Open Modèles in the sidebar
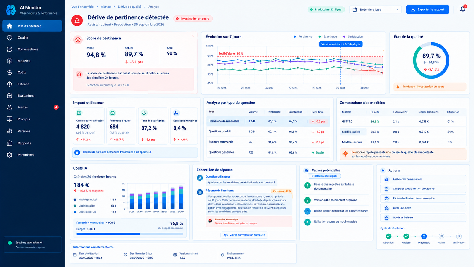This screenshot has height=267, width=474. pyautogui.click(x=32, y=61)
